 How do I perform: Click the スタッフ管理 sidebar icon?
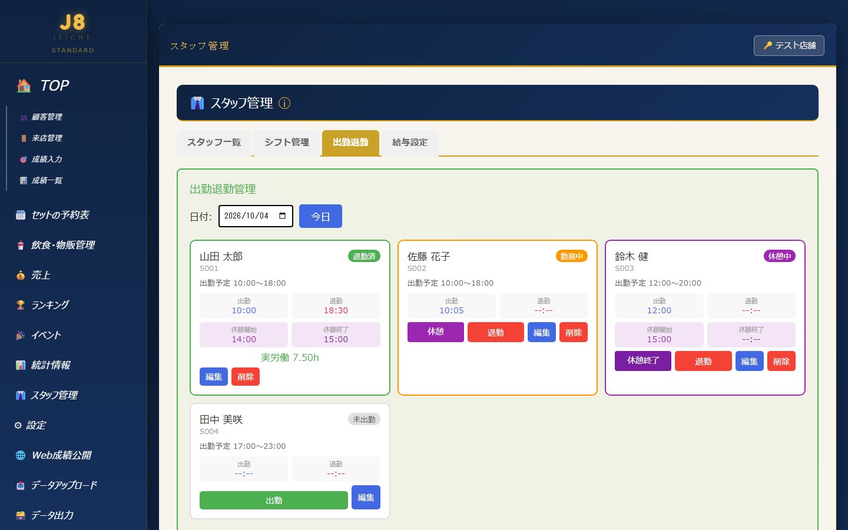[x=21, y=395]
